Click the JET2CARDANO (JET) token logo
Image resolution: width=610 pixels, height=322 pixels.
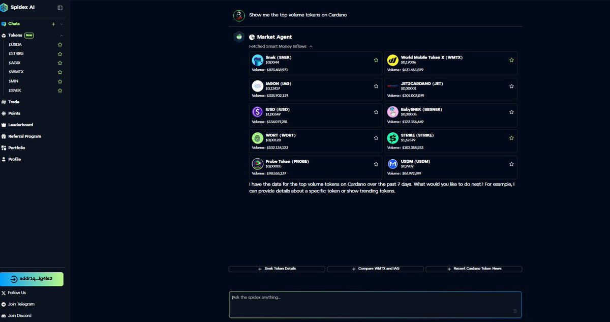pos(392,86)
